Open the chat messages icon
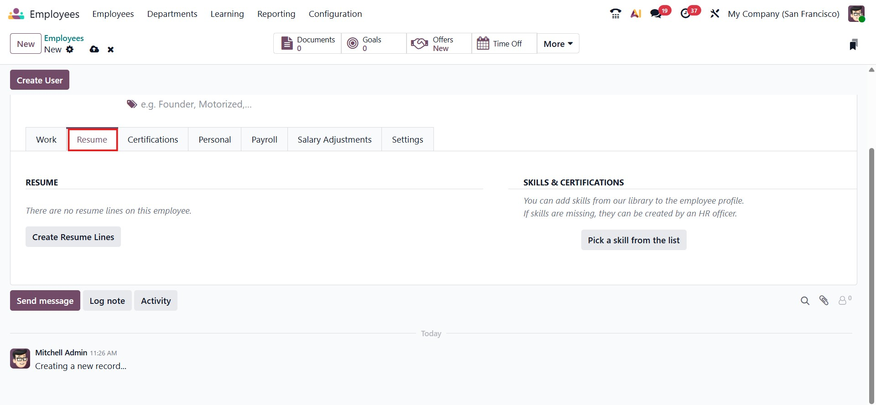Viewport: 876px width, 405px height. tap(656, 14)
